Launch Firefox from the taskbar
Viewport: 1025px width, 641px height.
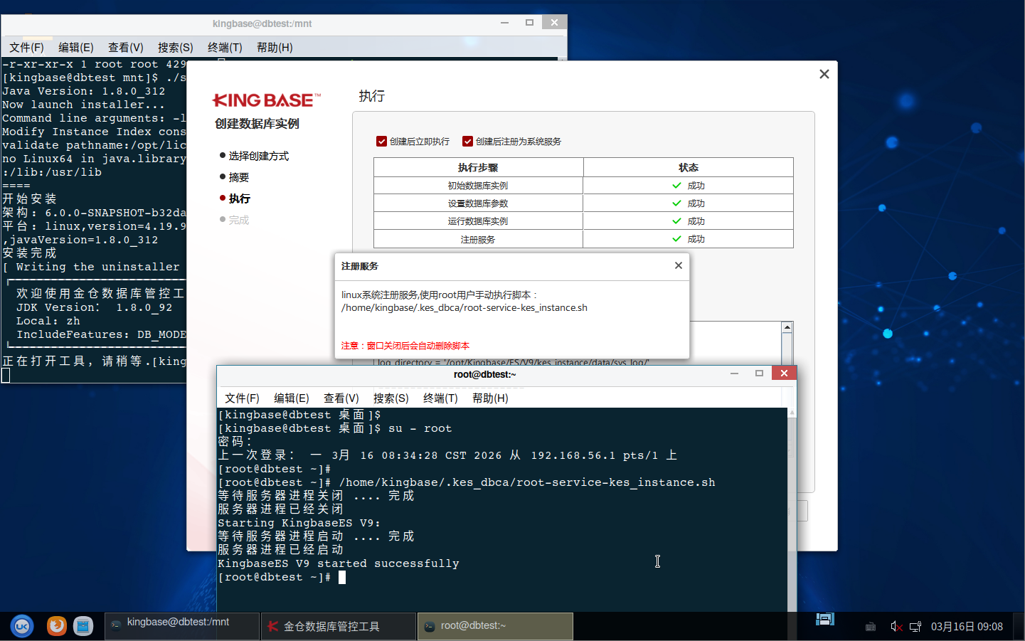click(x=56, y=626)
